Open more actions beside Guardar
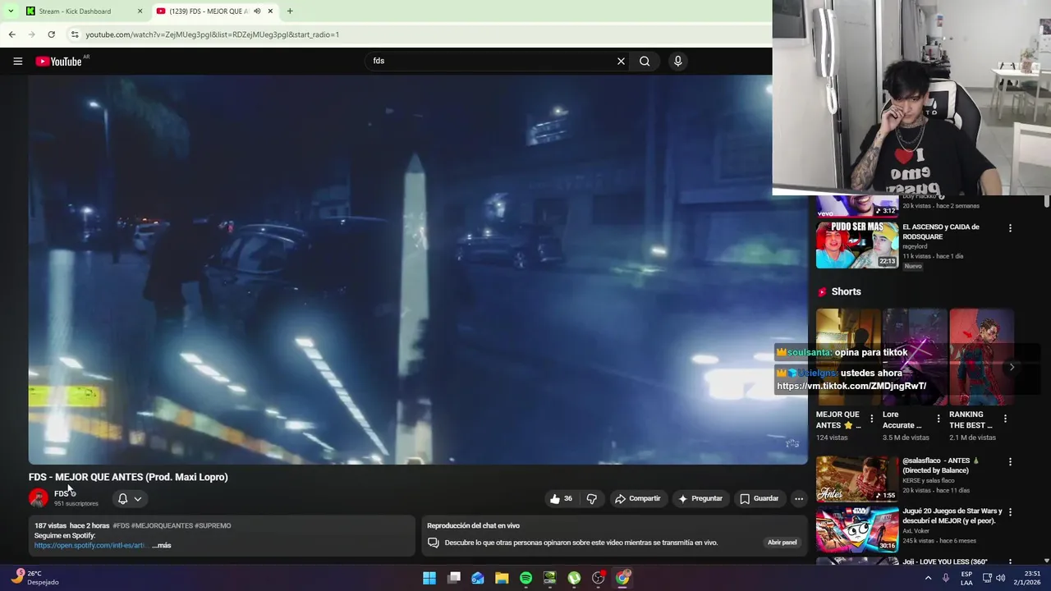 [798, 498]
